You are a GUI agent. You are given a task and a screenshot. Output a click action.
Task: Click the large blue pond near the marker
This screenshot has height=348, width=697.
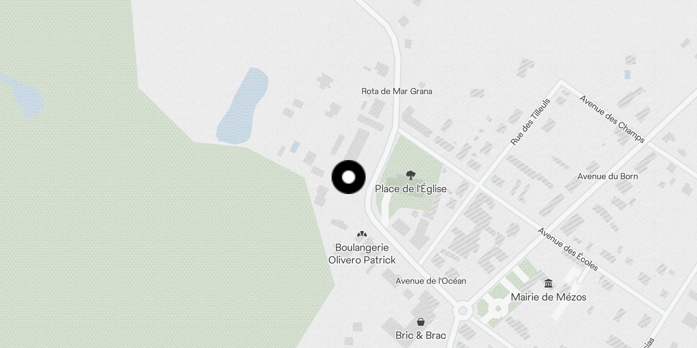click(x=243, y=106)
